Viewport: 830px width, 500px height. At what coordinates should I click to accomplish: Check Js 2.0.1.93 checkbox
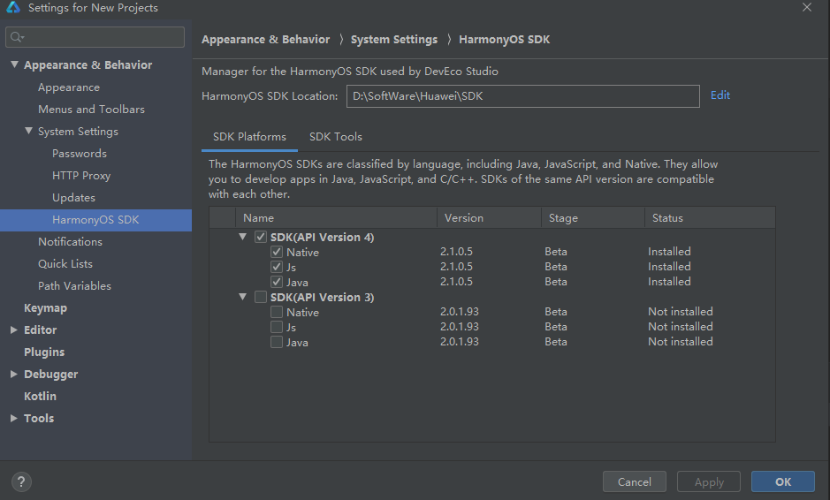point(277,327)
